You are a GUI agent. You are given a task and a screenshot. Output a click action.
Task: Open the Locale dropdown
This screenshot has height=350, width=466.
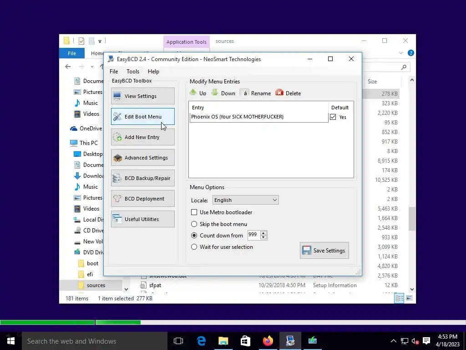245,200
